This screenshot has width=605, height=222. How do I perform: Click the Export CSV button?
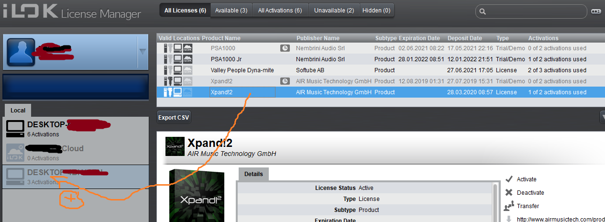point(174,117)
